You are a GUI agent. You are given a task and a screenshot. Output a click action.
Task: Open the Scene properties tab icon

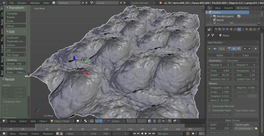pyautogui.click(x=224, y=29)
